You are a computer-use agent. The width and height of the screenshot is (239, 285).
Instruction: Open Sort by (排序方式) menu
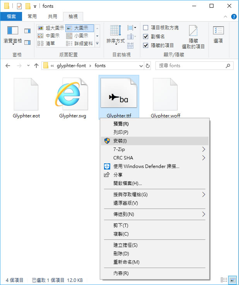(x=116, y=35)
